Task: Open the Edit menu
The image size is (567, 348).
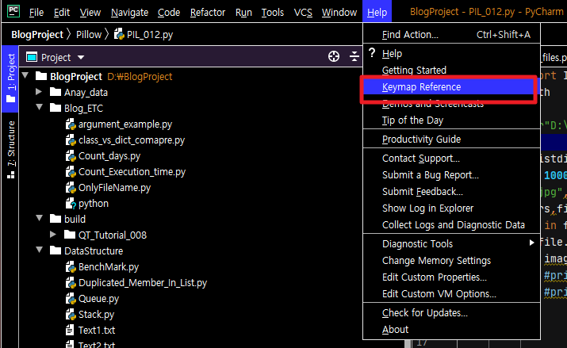Action: coord(62,12)
